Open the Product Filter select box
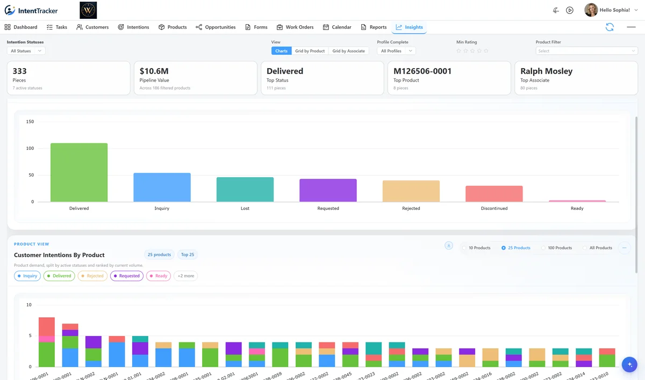645x380 pixels. [x=586, y=51]
